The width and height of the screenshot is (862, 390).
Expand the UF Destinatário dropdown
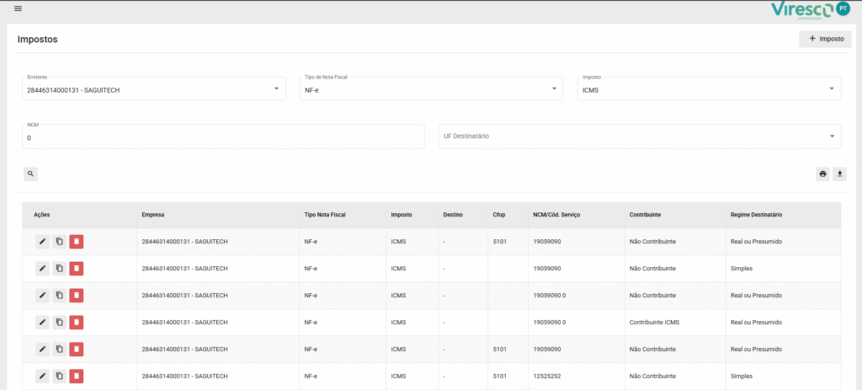pos(640,136)
